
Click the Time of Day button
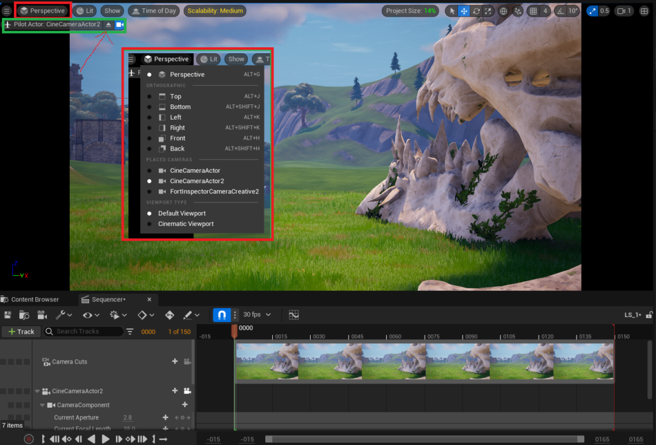(x=154, y=11)
